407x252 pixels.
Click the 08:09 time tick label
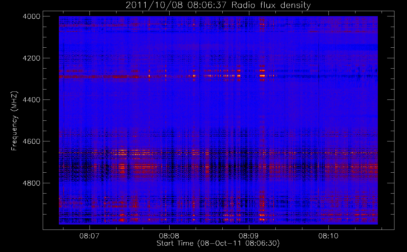[249, 236]
